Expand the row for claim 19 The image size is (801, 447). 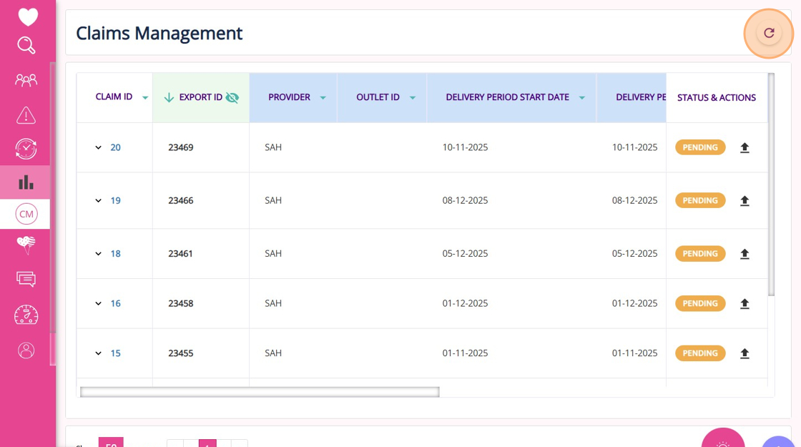pyautogui.click(x=99, y=201)
